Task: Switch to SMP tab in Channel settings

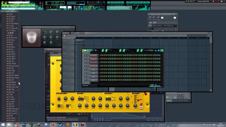Action: click(x=150, y=23)
